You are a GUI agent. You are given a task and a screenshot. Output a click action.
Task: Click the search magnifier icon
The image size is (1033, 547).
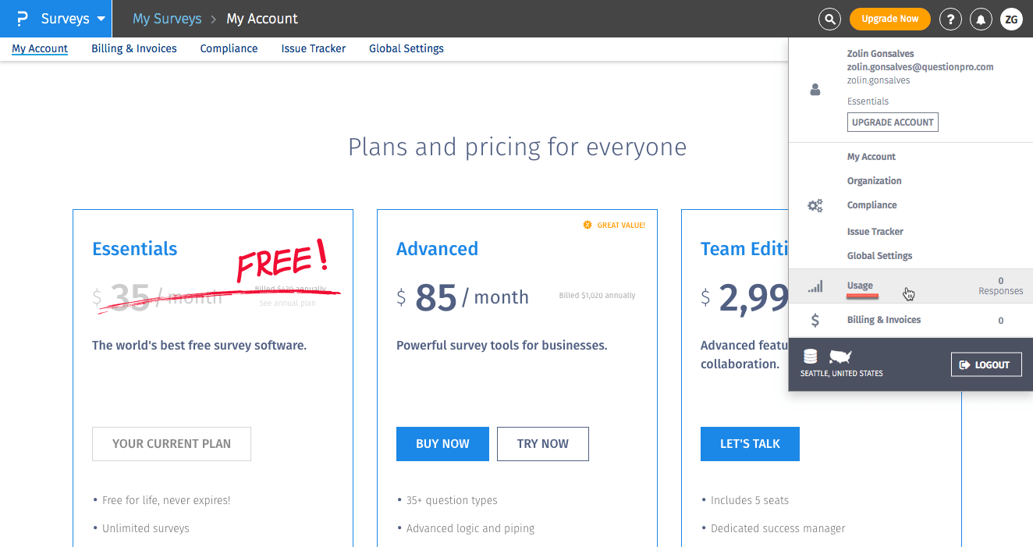[x=829, y=19]
